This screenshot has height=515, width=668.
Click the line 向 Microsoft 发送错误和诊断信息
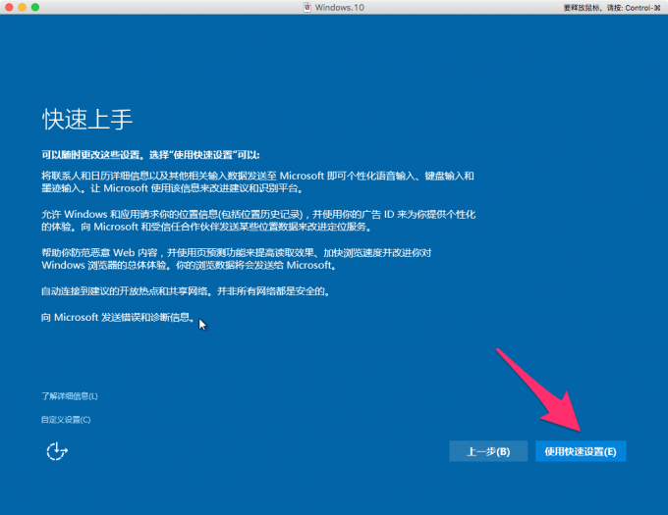[119, 317]
